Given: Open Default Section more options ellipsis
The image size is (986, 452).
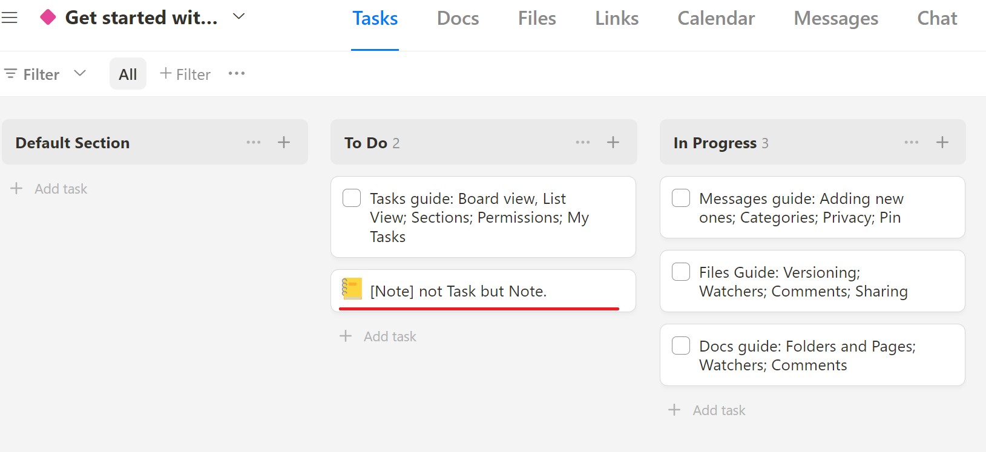Looking at the screenshot, I should coord(254,142).
